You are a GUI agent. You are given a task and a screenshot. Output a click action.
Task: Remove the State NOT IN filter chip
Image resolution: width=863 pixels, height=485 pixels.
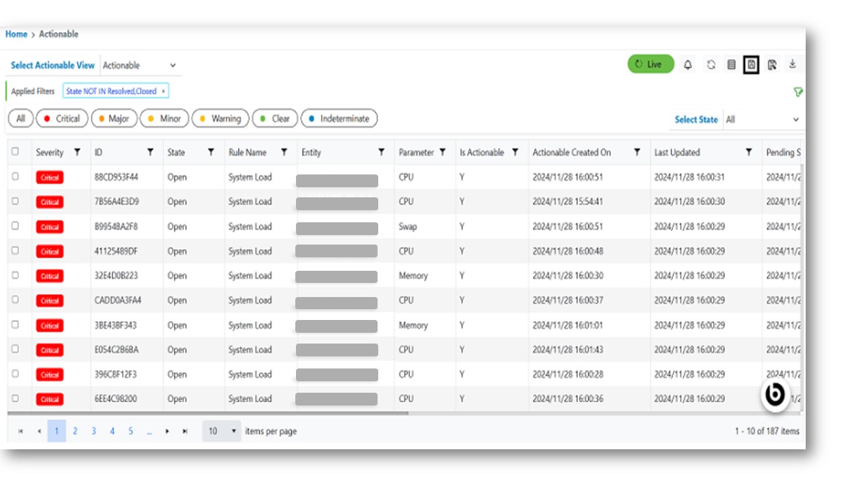[x=163, y=91]
